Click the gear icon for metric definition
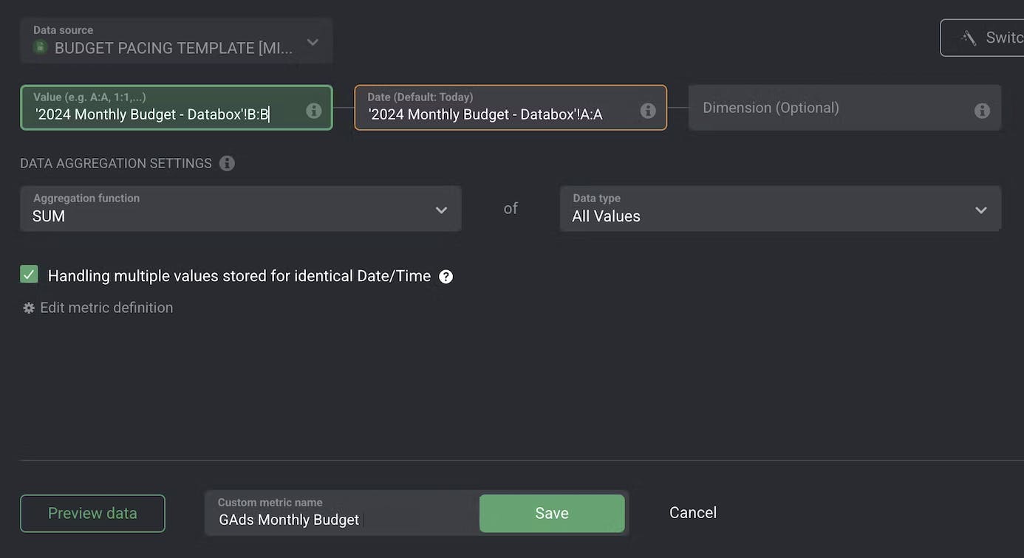 click(29, 309)
